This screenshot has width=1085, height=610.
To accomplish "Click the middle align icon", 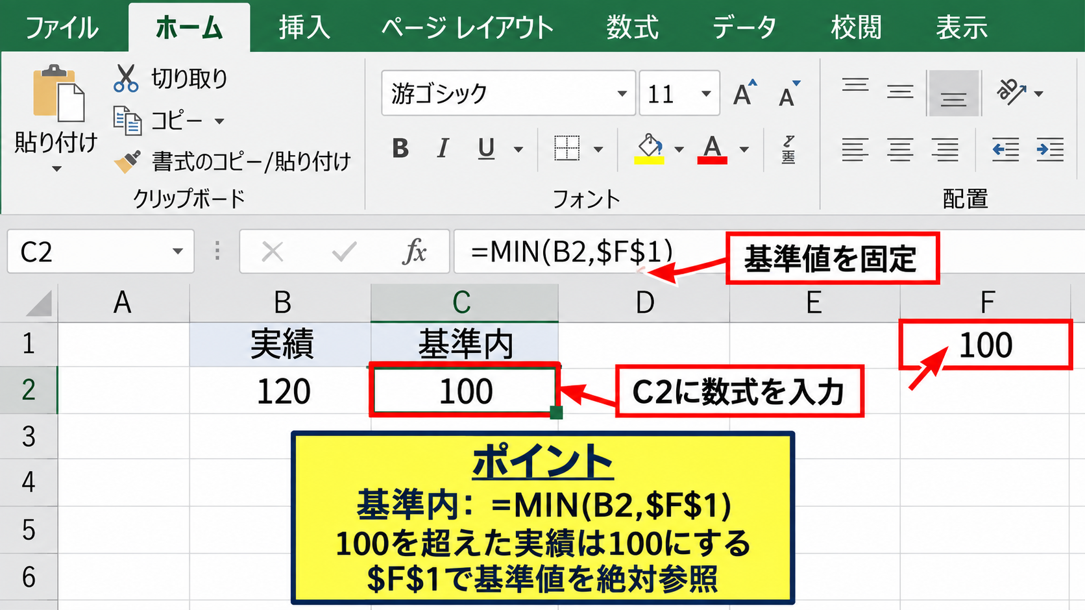I will click(x=900, y=93).
